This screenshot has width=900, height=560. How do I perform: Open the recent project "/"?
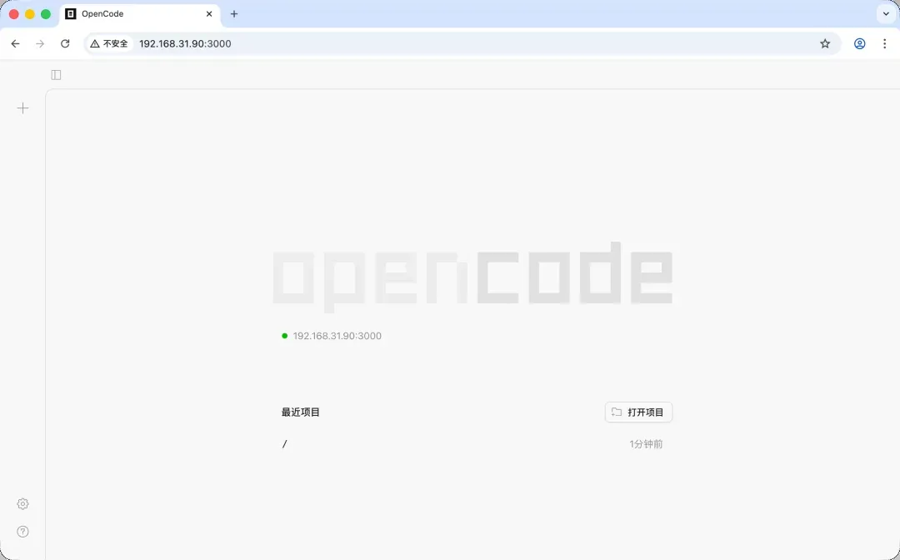pyautogui.click(x=472, y=444)
